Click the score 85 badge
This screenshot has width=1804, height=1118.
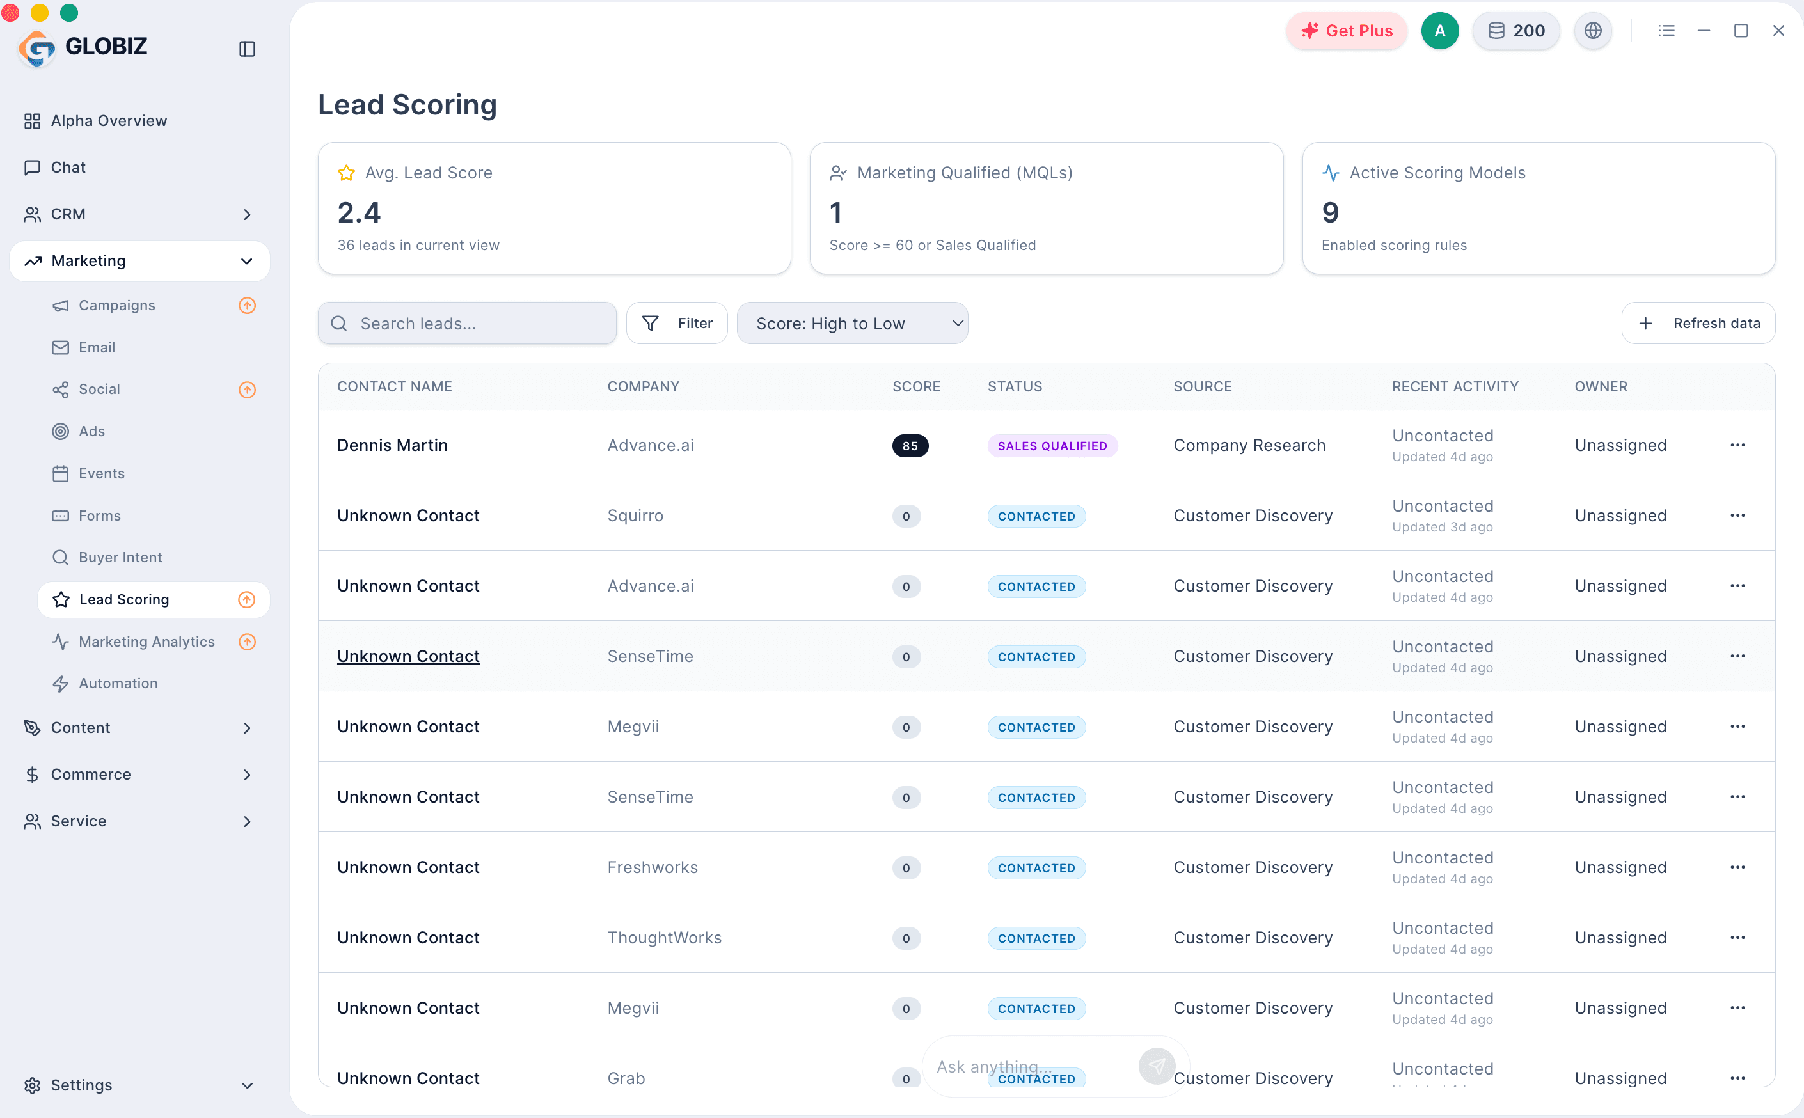[x=910, y=446]
